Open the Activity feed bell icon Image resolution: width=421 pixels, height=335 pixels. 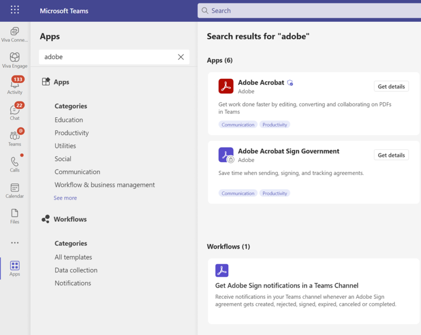(x=15, y=86)
